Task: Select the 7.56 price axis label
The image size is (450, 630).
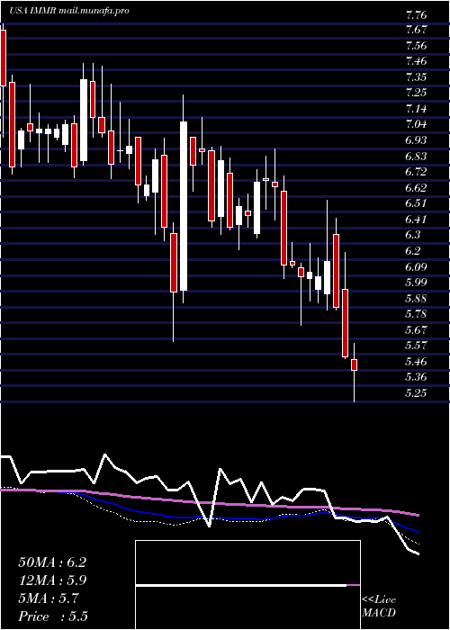Action: pos(416,45)
